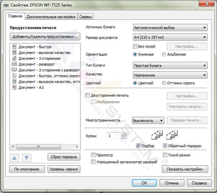Click the 'Документ - высокое качество' preset icon
The height and width of the screenshot is (193, 217).
[x=14, y=52]
